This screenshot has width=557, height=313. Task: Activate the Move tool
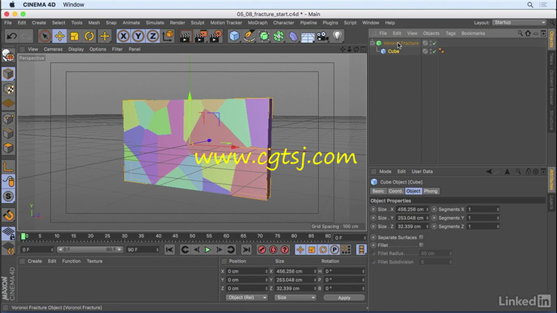[60, 36]
